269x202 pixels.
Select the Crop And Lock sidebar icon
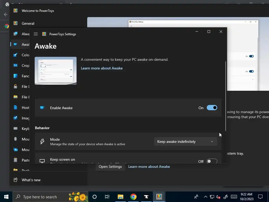[x=15, y=65]
